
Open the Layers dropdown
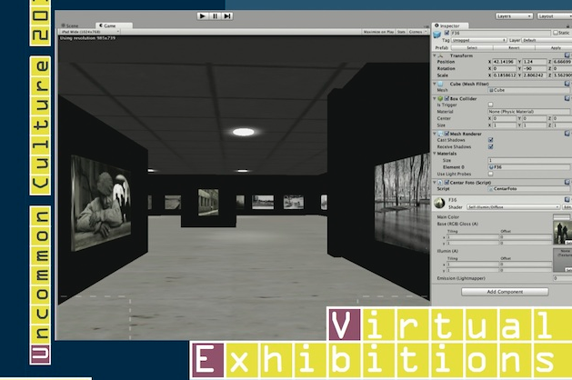(x=514, y=16)
